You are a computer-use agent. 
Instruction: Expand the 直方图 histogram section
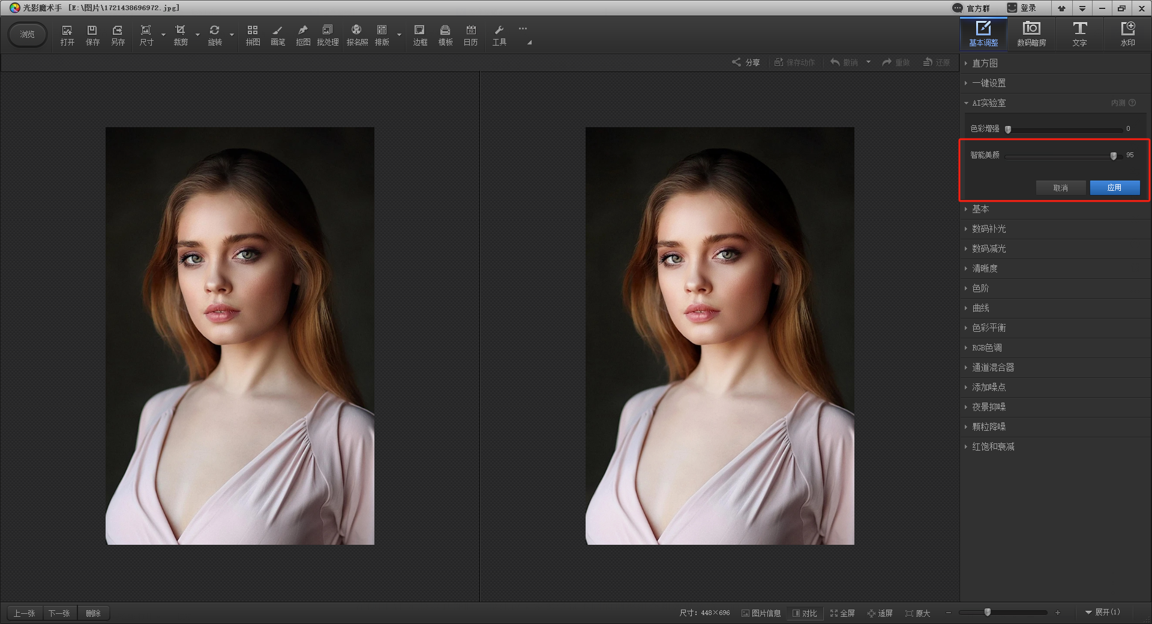(x=985, y=63)
